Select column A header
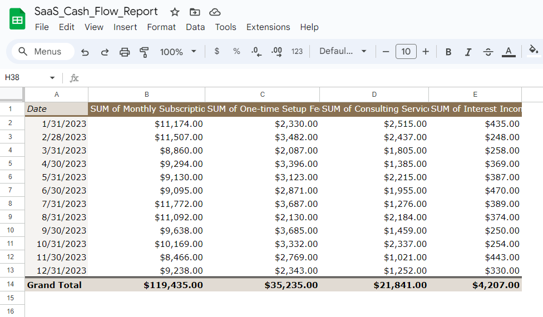The height and width of the screenshot is (317, 543). tap(56, 95)
